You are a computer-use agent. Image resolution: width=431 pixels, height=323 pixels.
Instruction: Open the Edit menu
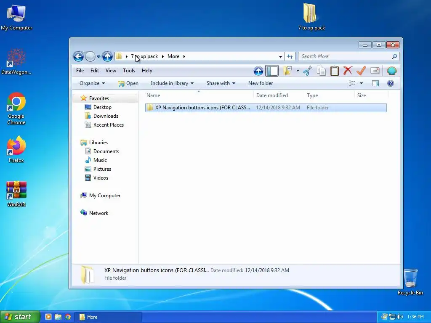point(95,71)
